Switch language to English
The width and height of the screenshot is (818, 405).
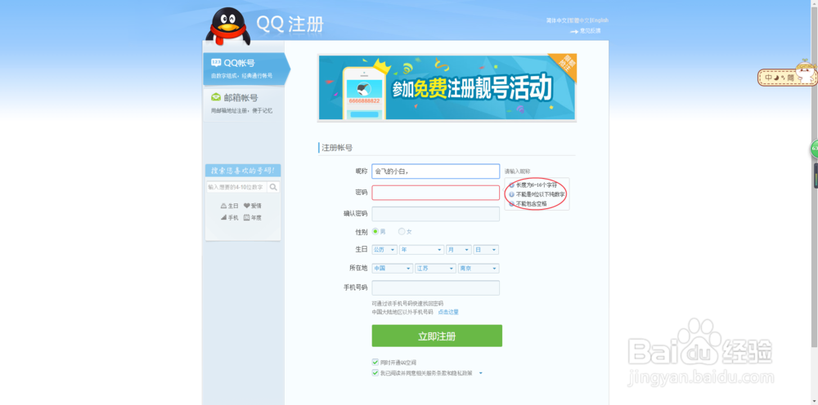coord(600,20)
